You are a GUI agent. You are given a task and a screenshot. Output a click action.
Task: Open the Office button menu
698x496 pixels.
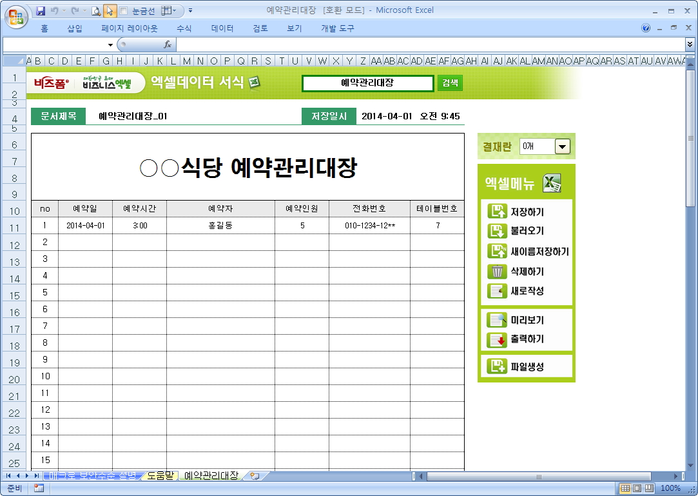click(x=17, y=17)
